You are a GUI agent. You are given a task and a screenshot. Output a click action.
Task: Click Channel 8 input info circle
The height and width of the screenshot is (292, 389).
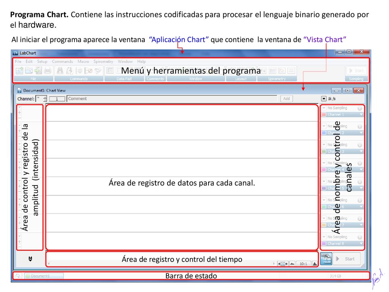360,237
